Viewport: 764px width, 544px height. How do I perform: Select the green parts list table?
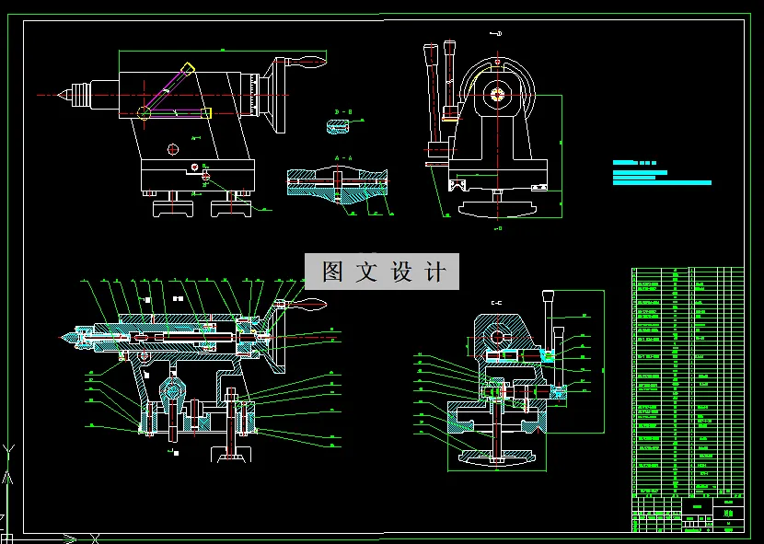coord(688,381)
